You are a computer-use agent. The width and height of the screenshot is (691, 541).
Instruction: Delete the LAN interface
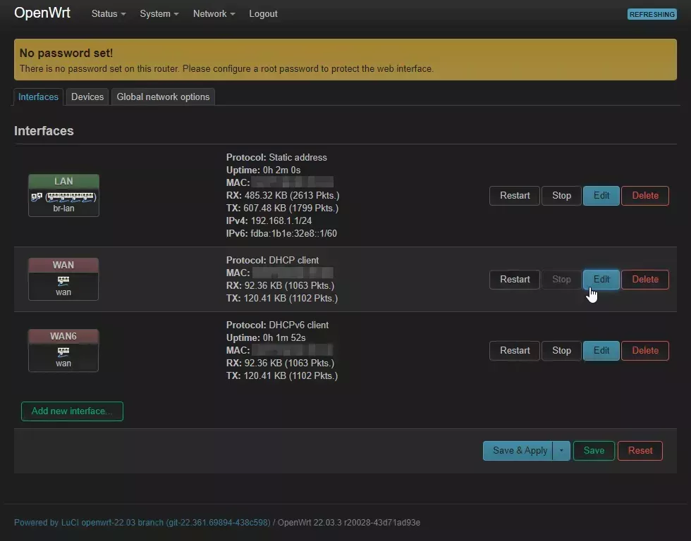[645, 195]
